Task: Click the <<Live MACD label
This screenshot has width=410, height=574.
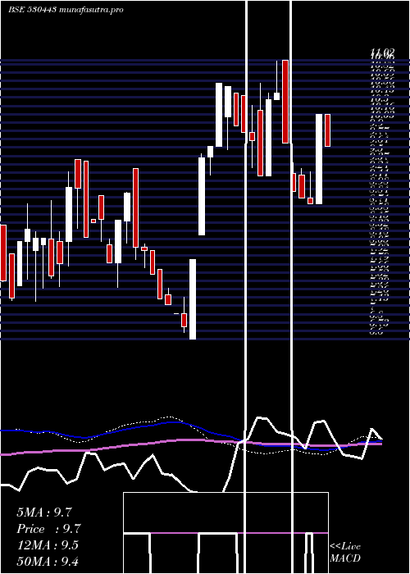Action: tap(345, 552)
